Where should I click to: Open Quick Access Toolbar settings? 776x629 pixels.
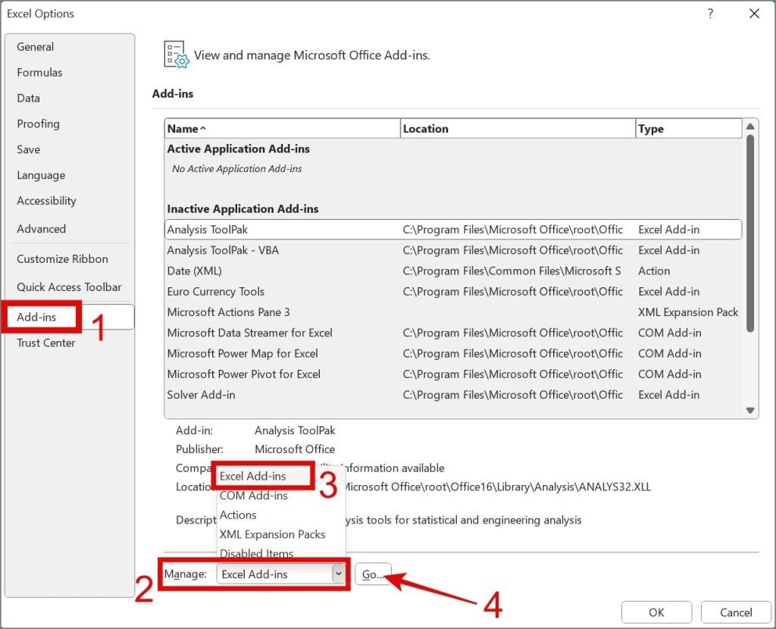point(69,287)
